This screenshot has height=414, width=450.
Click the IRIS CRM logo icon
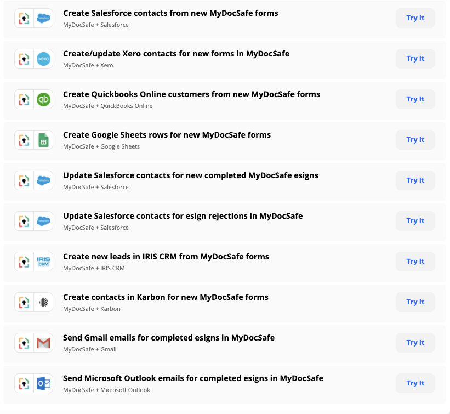(x=43, y=262)
